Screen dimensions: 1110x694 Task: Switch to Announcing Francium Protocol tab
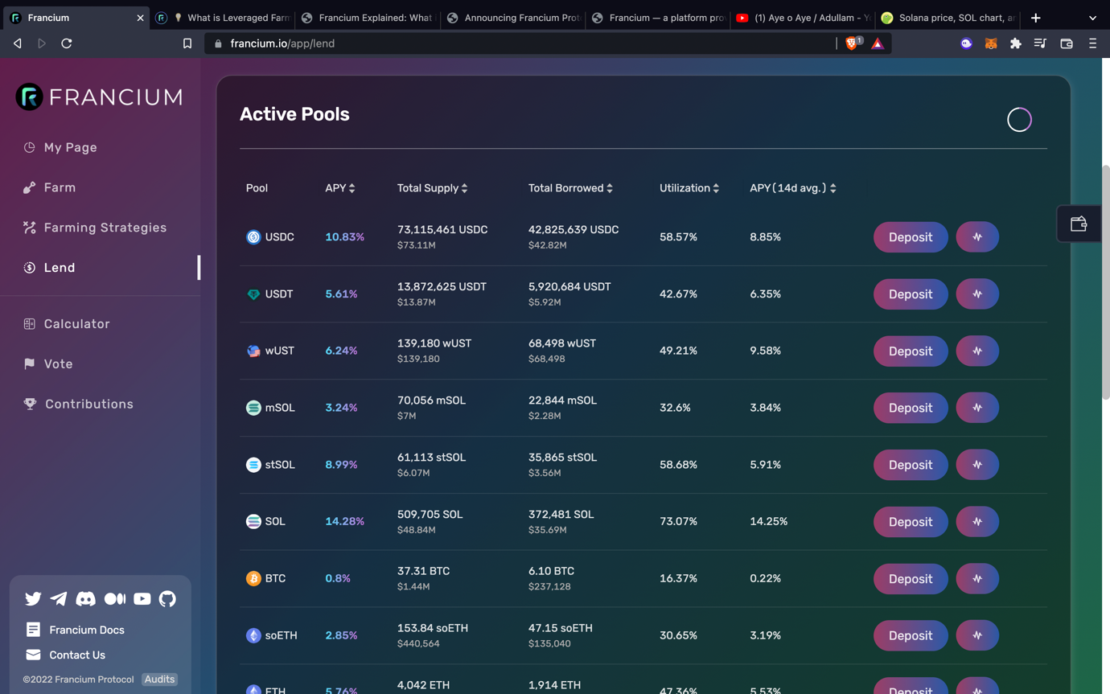click(512, 18)
